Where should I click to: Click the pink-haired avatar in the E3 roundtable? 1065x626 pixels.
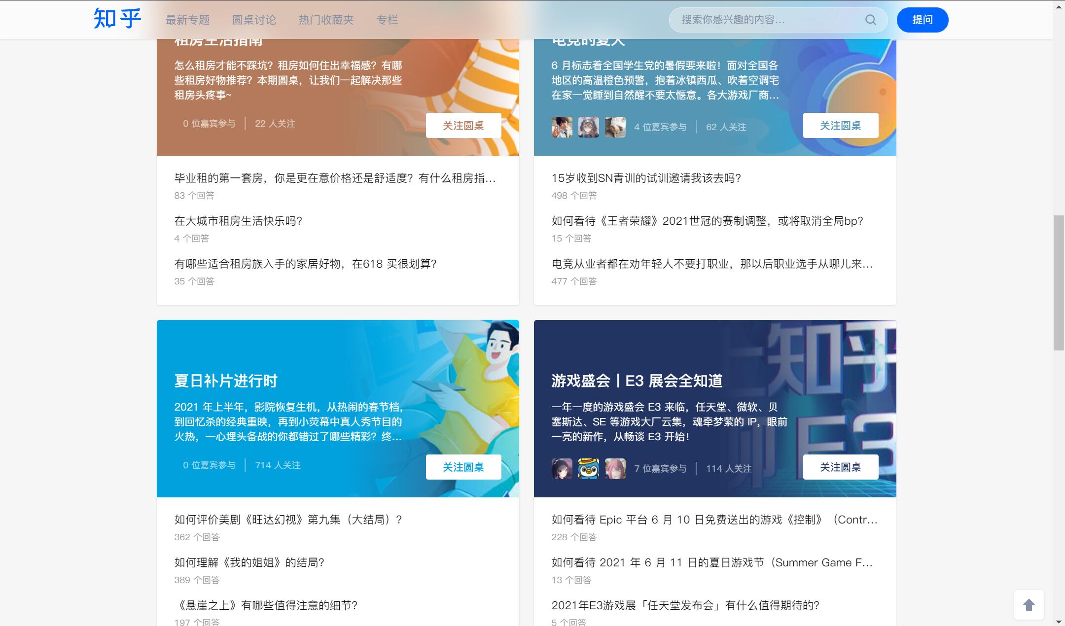pos(615,468)
